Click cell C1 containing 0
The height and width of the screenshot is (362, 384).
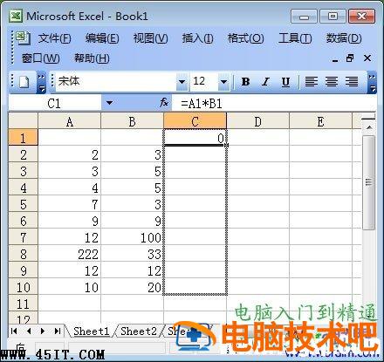pyautogui.click(x=195, y=138)
